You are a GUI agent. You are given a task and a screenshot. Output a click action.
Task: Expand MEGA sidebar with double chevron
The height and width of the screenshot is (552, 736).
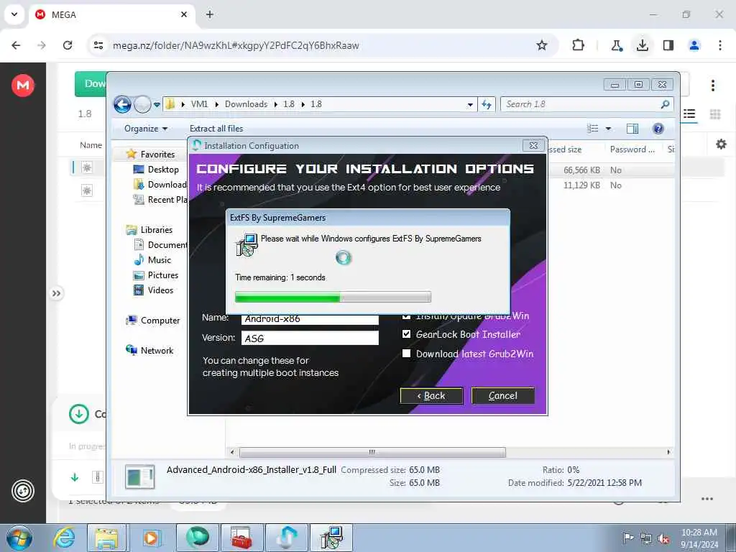click(x=56, y=293)
